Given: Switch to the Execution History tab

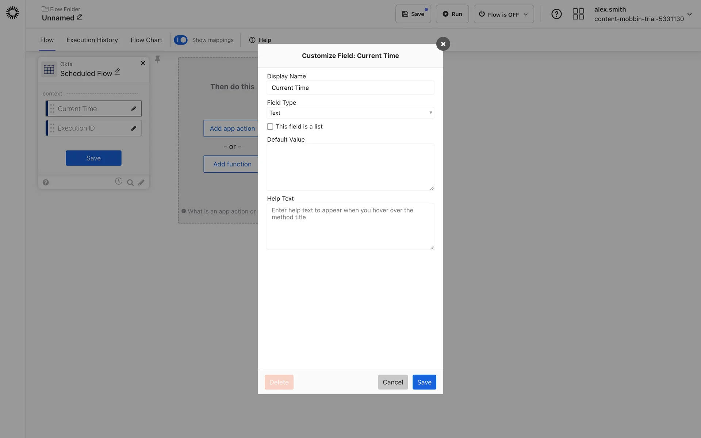Looking at the screenshot, I should 92,40.
